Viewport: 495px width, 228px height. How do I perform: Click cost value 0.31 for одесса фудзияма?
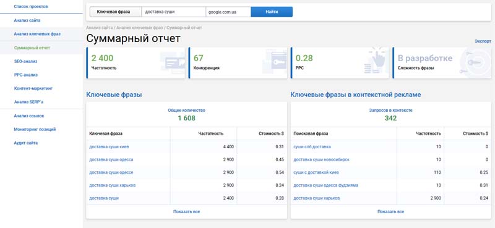[484, 185]
